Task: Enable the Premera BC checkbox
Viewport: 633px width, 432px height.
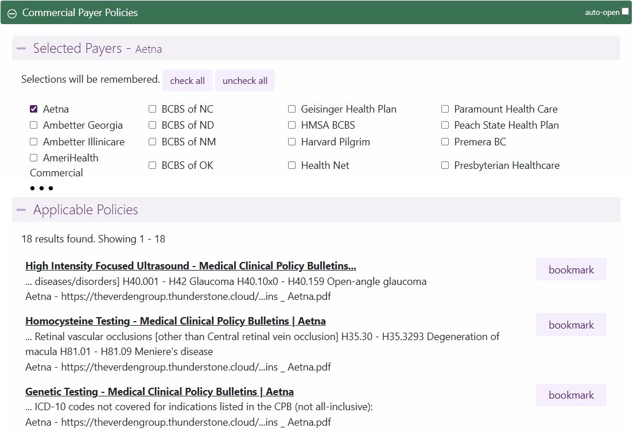Action: click(x=445, y=141)
